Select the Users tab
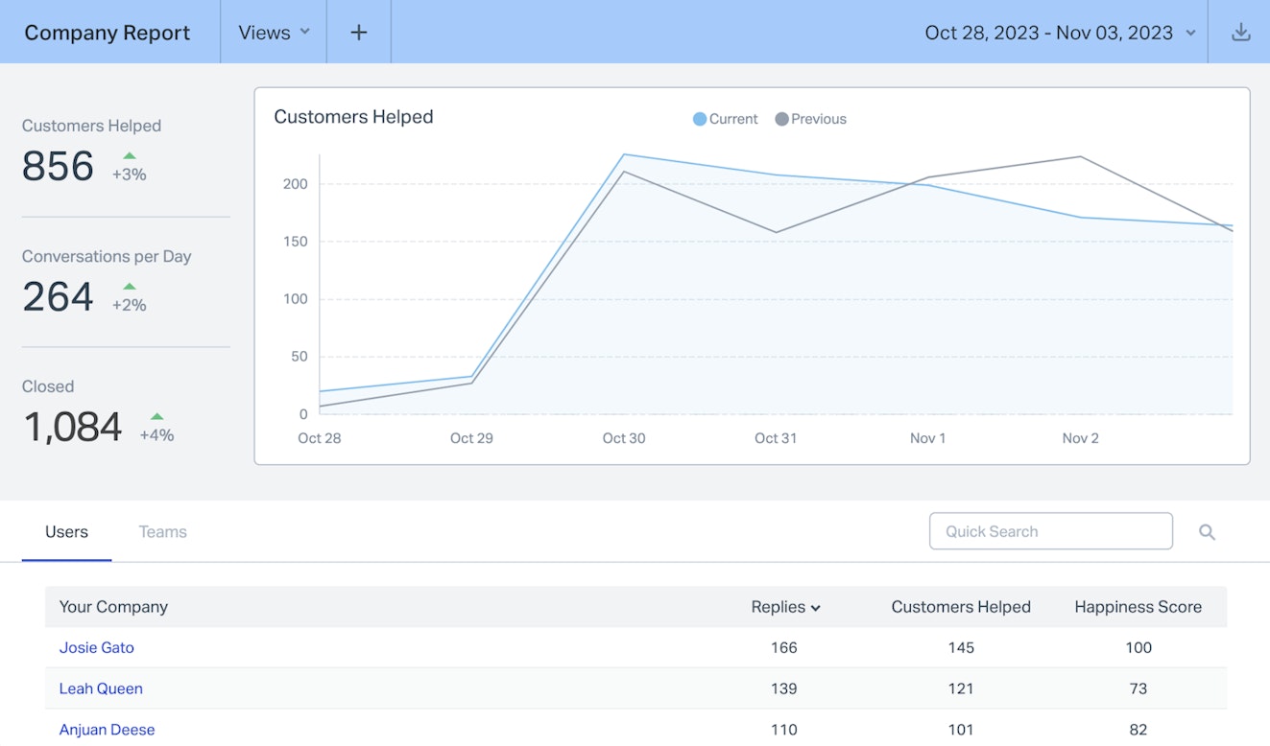Image resolution: width=1270 pixels, height=746 pixels. click(x=66, y=532)
